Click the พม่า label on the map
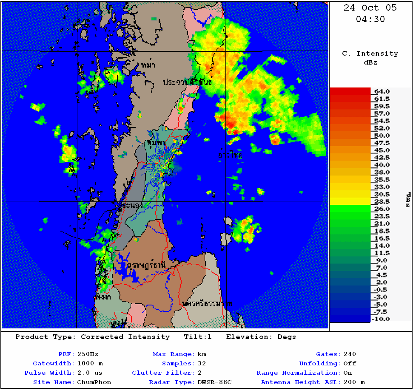Screen dimensions: 413x390 149,65
